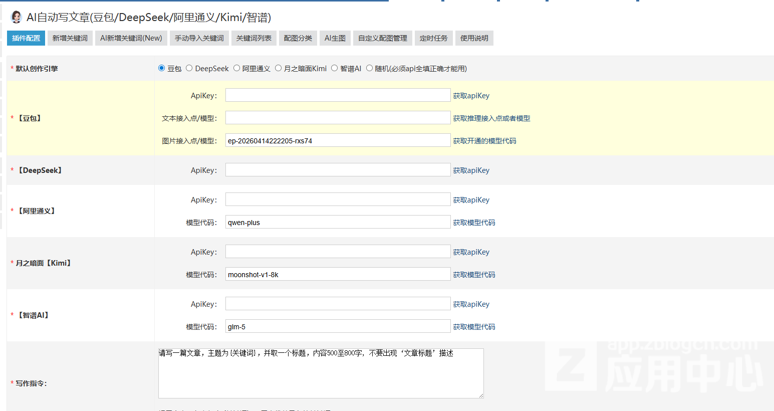This screenshot has width=774, height=411.
Task: Select the 豆包 engine radio button
Action: tap(161, 68)
